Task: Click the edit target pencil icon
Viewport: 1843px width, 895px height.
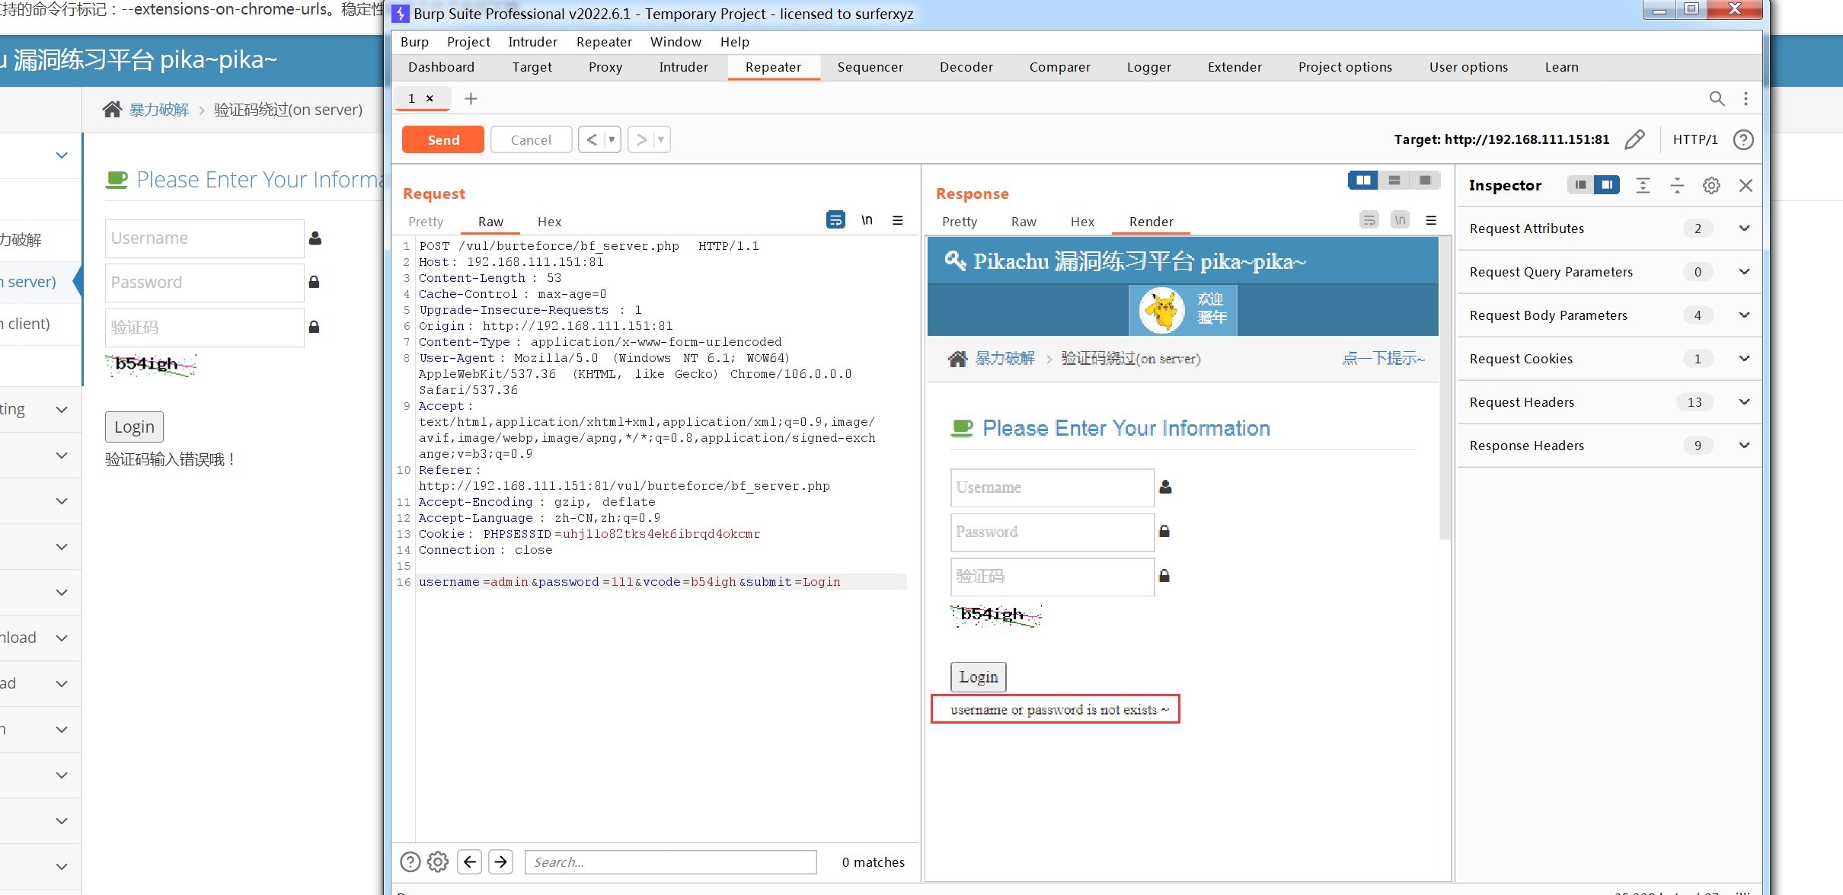Action: pos(1634,139)
